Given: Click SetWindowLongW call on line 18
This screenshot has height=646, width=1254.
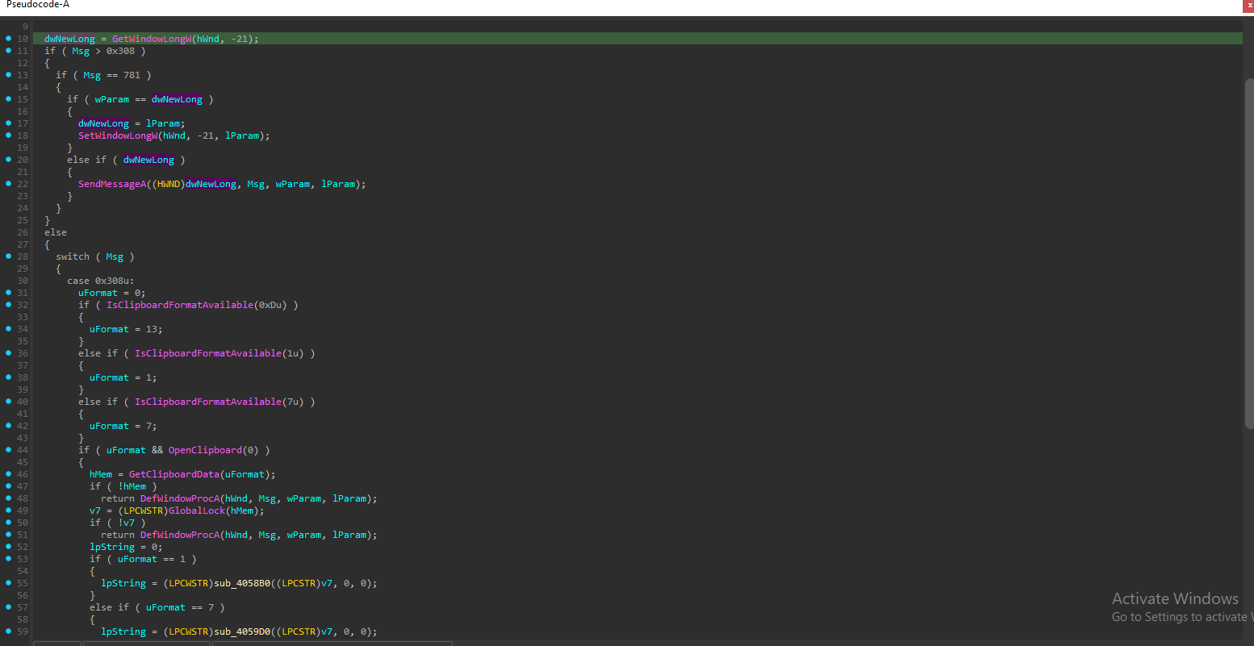Looking at the screenshot, I should (118, 135).
